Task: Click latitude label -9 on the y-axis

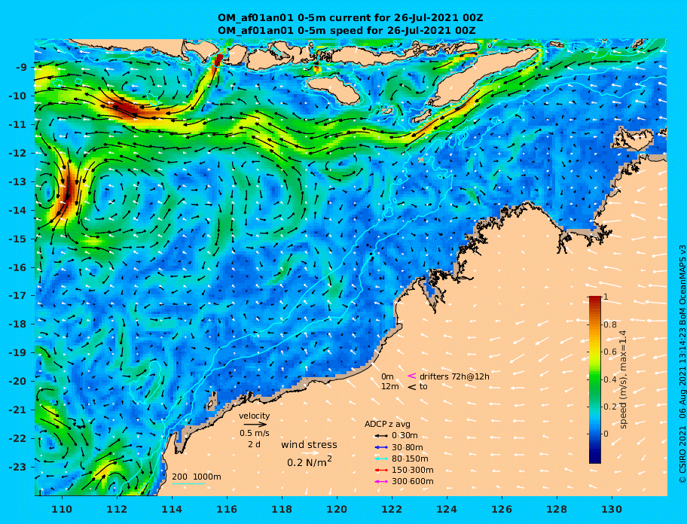Action: pos(21,68)
